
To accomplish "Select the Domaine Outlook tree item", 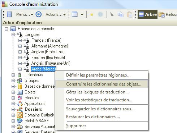I will click(39, 115).
